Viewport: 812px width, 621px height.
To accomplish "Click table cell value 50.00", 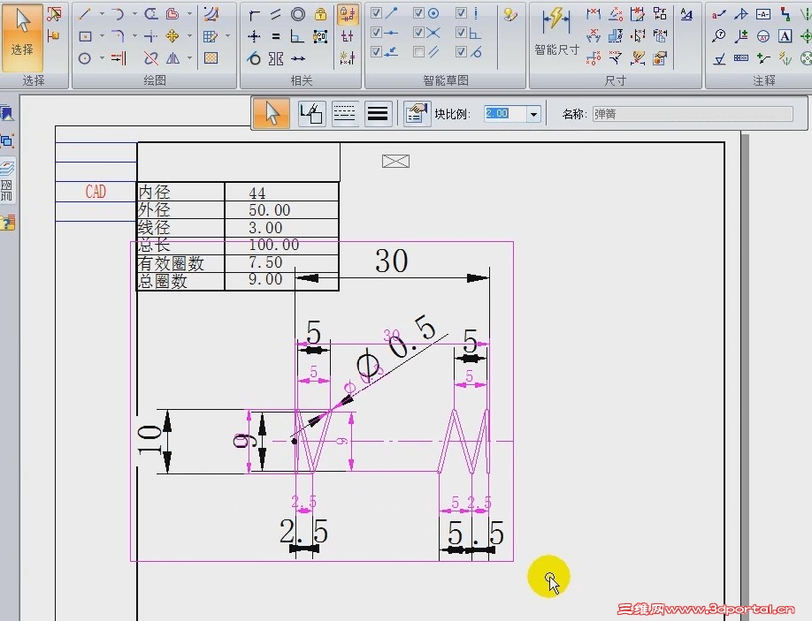I will click(269, 210).
